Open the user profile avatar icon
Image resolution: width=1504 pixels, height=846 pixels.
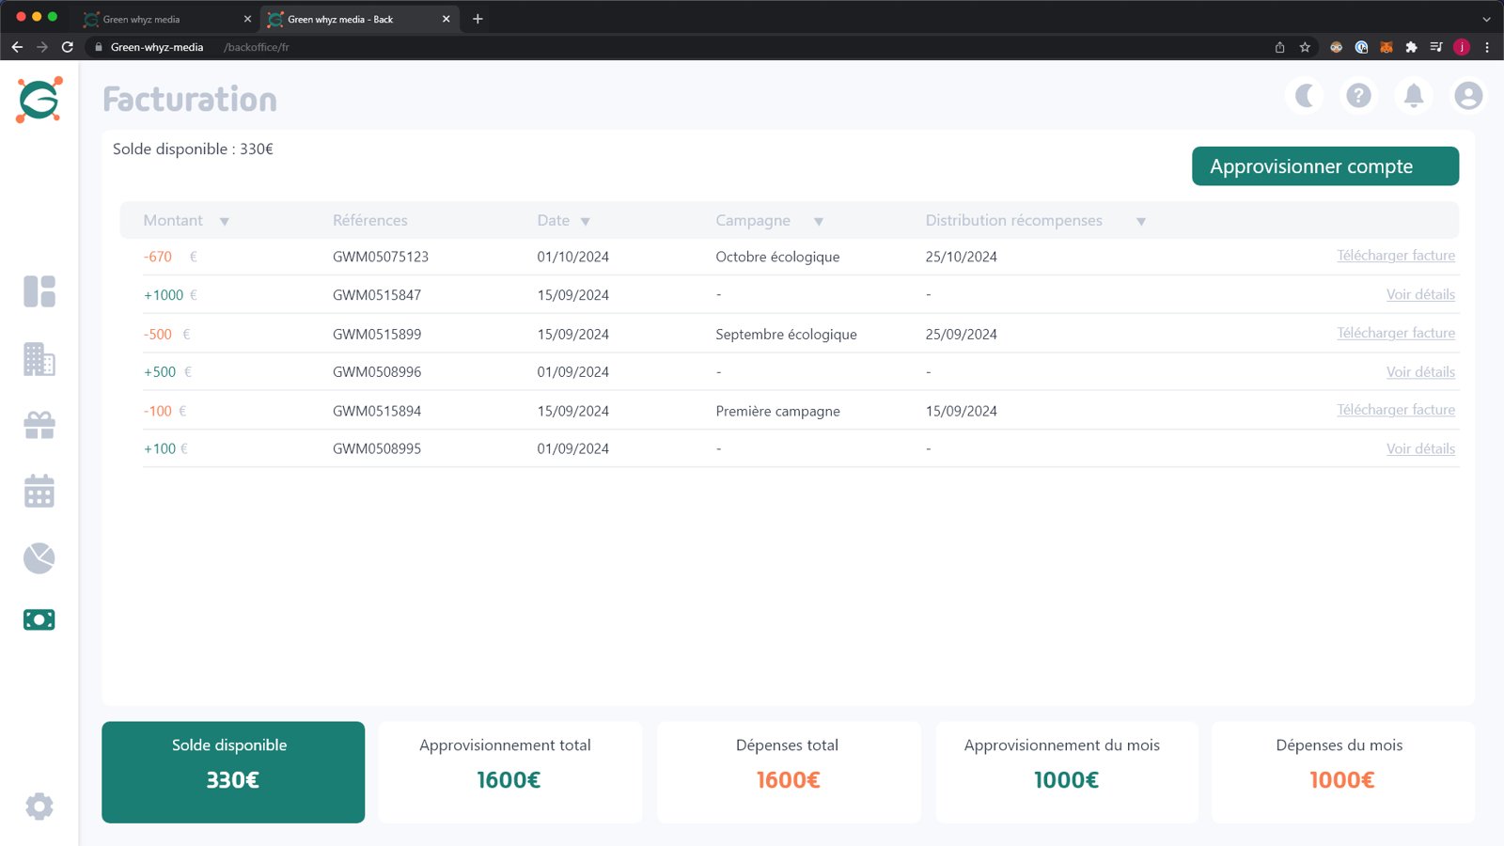pos(1468,96)
